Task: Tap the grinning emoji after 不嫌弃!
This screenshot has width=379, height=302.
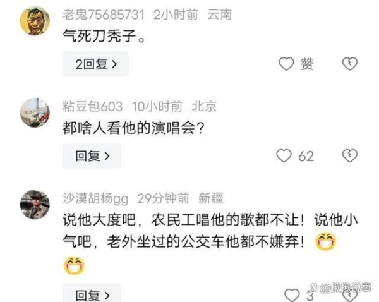Action: [325, 241]
